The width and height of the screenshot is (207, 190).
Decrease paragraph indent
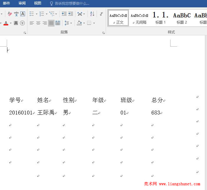pos(64,14)
